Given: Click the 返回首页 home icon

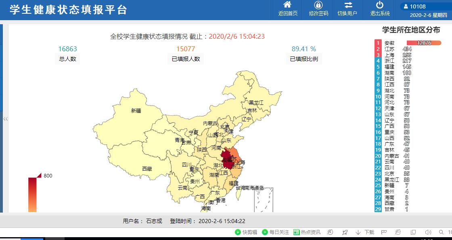Looking at the screenshot, I should pos(287,5).
